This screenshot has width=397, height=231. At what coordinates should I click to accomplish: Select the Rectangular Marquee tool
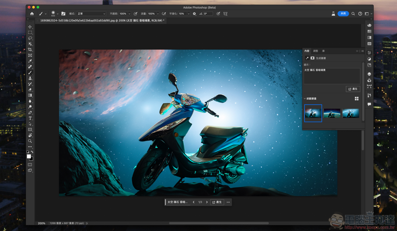coord(30,33)
